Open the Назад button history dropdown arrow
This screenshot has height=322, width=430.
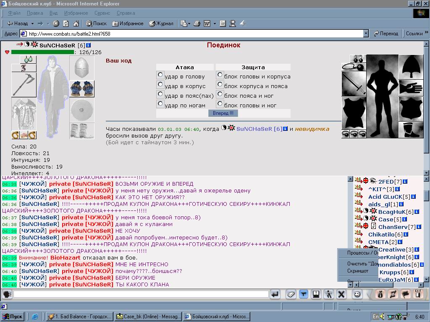click(32, 23)
